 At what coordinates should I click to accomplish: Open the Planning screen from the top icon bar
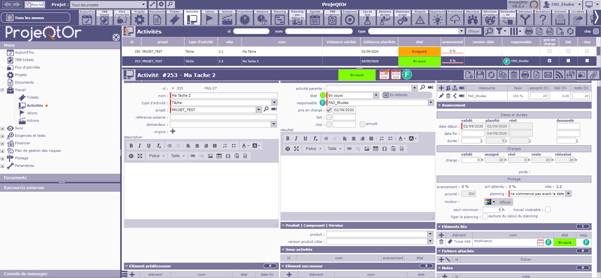[280, 18]
